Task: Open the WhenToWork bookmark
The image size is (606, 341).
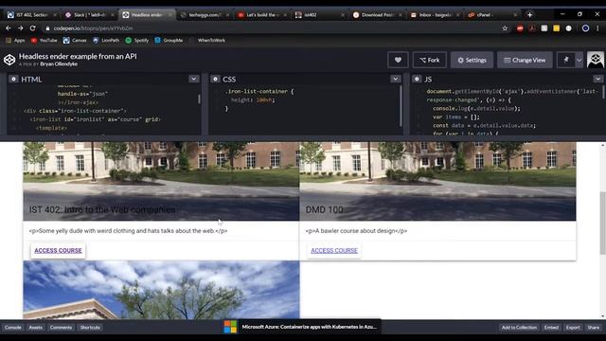Action: (x=211, y=40)
